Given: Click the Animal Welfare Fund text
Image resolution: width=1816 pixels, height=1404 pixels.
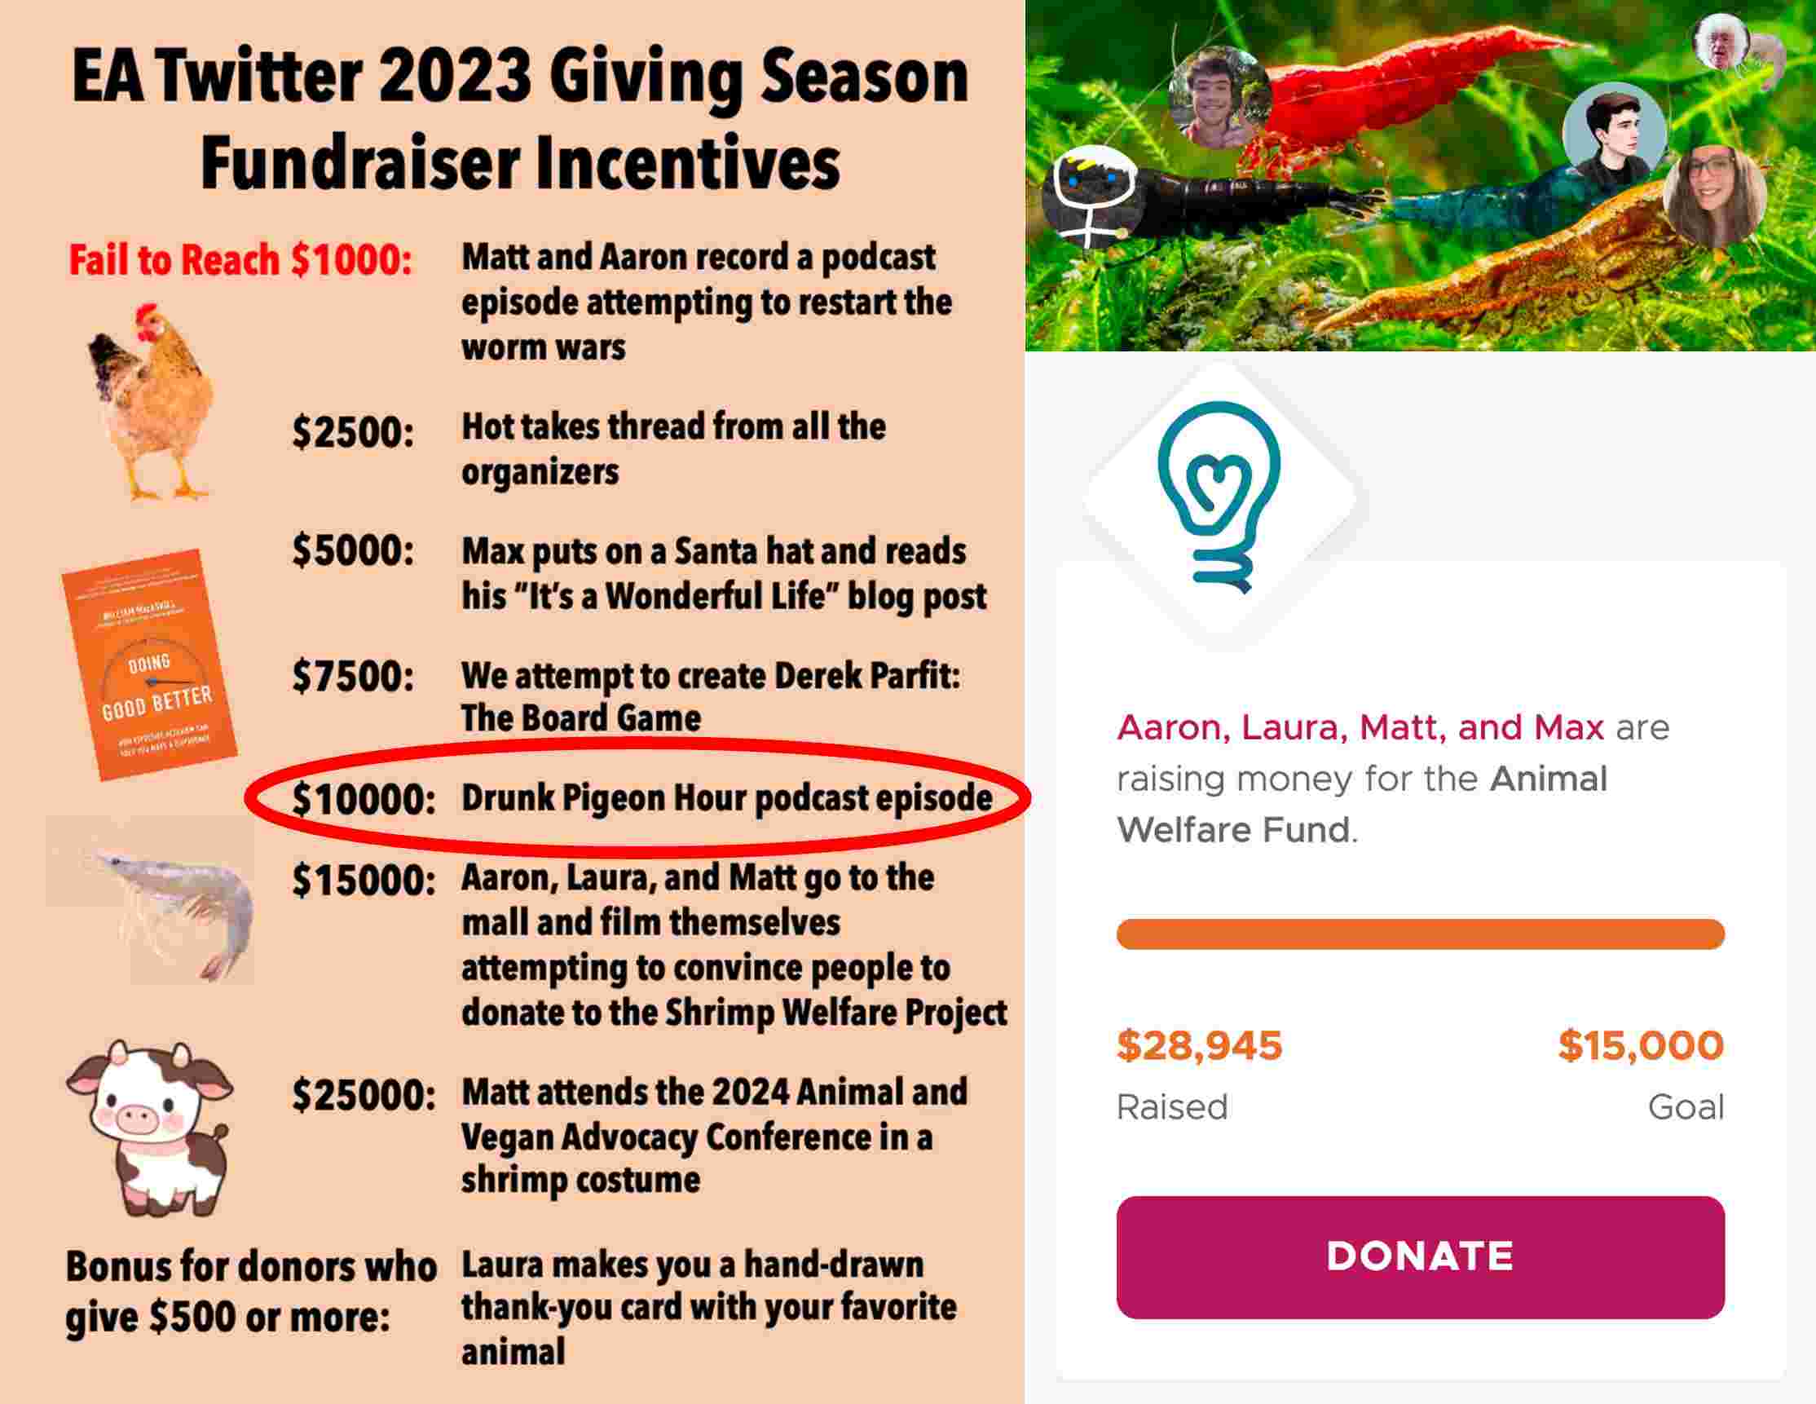Looking at the screenshot, I should pos(1364,805).
